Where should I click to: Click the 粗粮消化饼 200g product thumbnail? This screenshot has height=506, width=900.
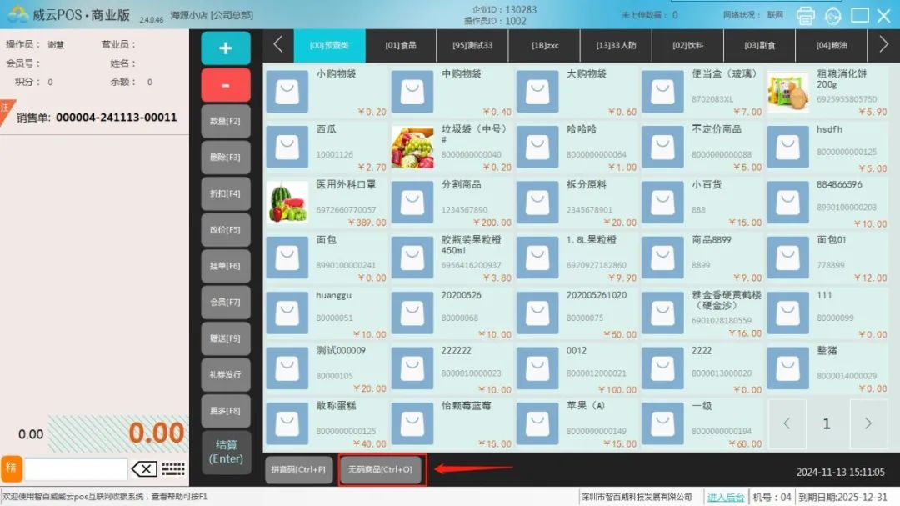tap(787, 92)
